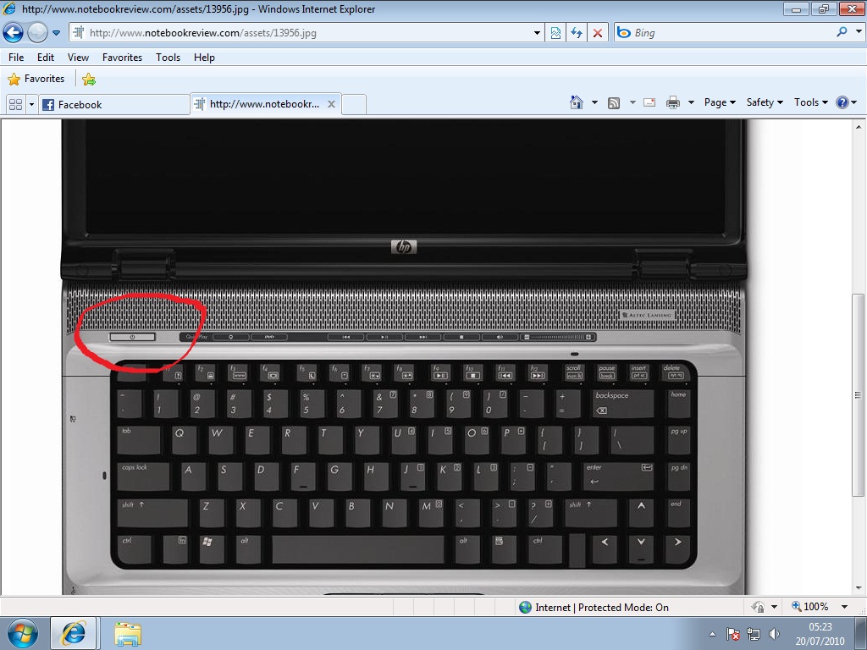This screenshot has width=867, height=650.
Task: Open the View menu
Action: click(78, 58)
